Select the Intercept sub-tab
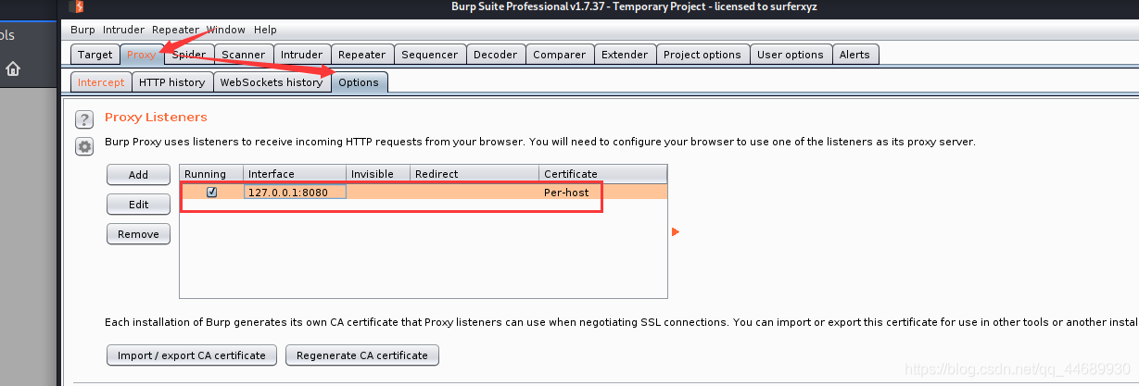1139x386 pixels. point(101,82)
